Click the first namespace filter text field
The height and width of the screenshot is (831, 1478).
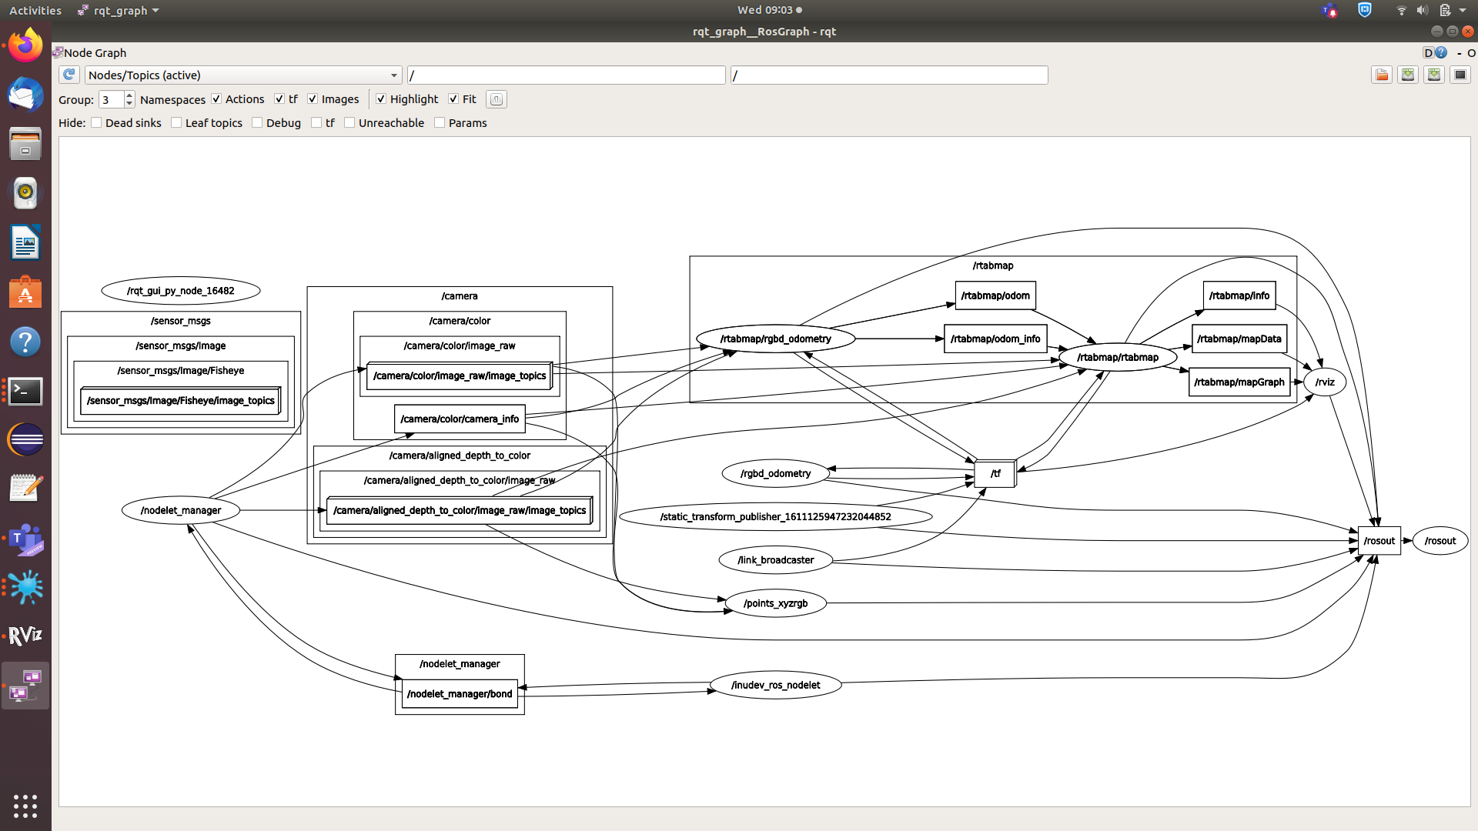[x=566, y=75]
